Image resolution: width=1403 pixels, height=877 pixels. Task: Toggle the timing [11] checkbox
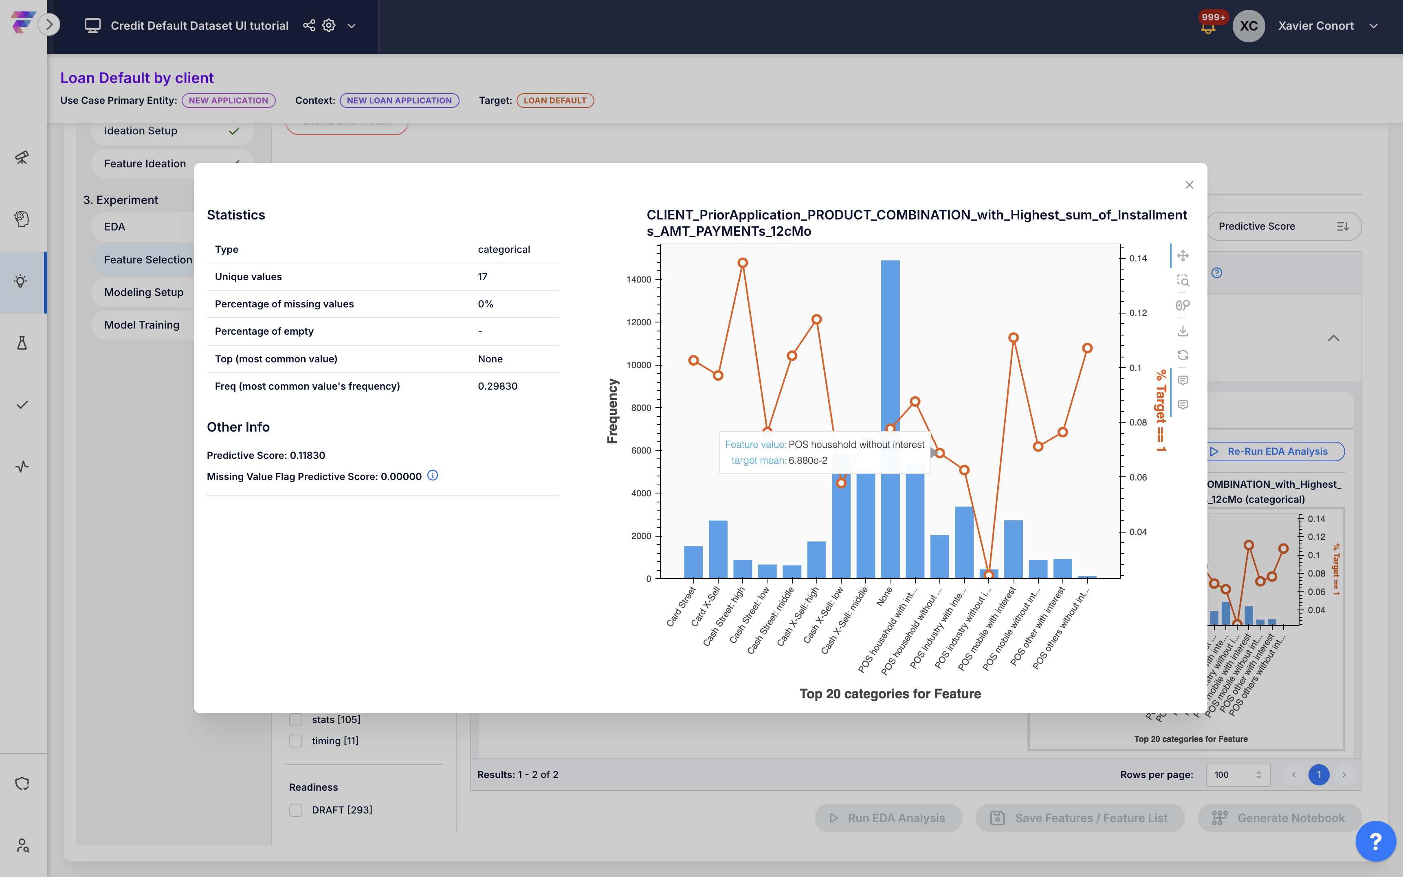coord(296,741)
